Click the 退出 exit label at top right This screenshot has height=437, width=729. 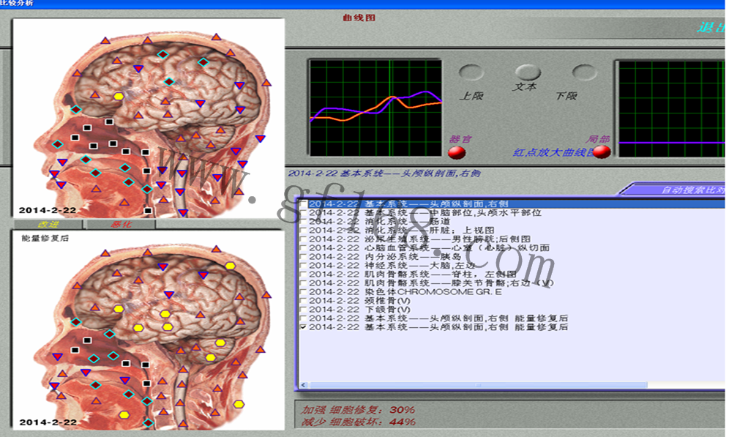710,28
